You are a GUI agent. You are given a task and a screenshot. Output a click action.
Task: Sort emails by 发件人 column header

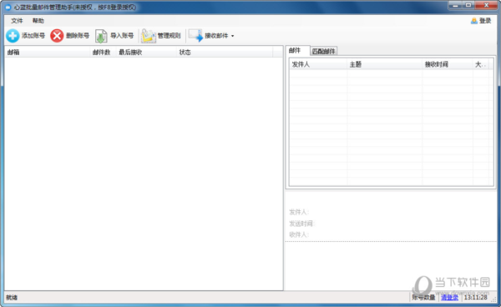coord(318,64)
